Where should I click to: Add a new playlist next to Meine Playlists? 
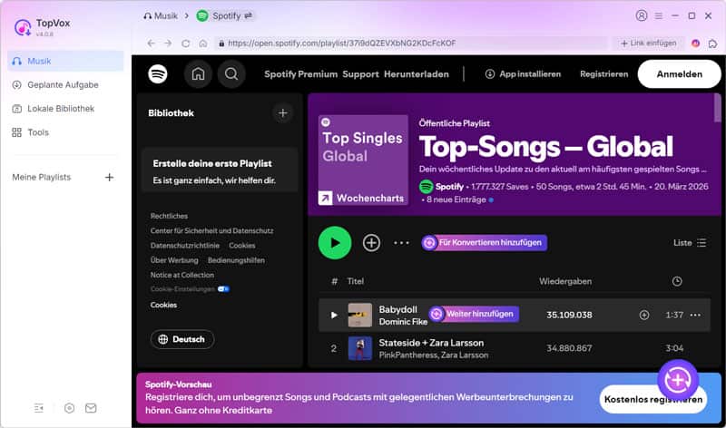110,177
